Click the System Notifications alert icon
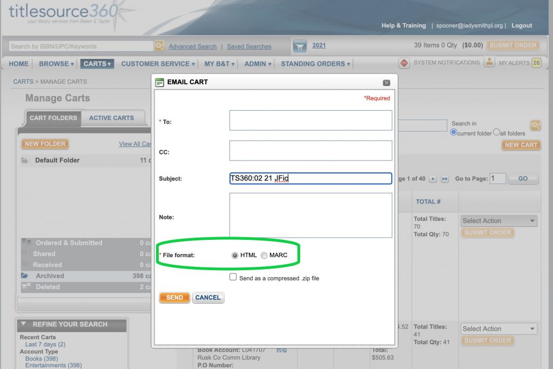This screenshot has height=369, width=553. click(x=404, y=63)
